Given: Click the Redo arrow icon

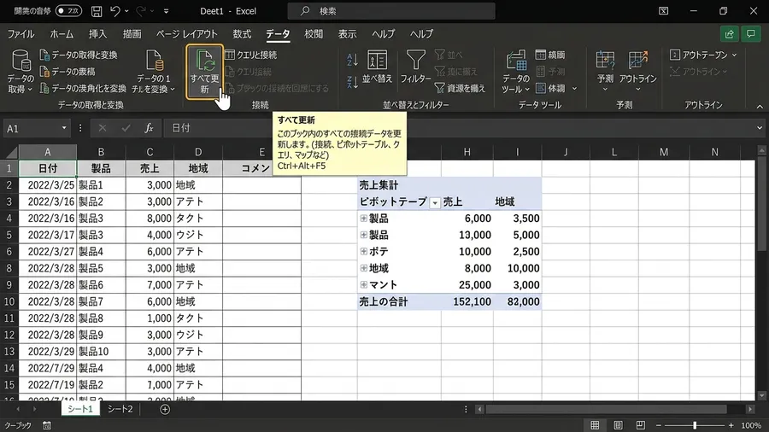Looking at the screenshot, I should (141, 11).
